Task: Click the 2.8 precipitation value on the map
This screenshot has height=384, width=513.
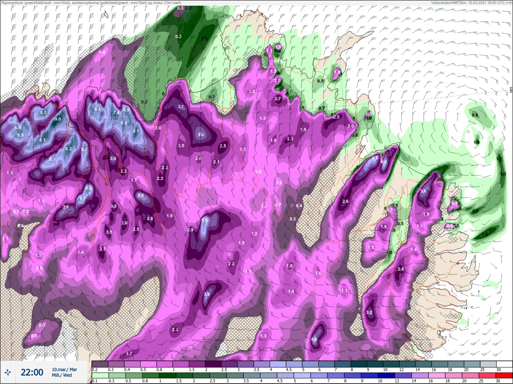Action: coord(150,218)
